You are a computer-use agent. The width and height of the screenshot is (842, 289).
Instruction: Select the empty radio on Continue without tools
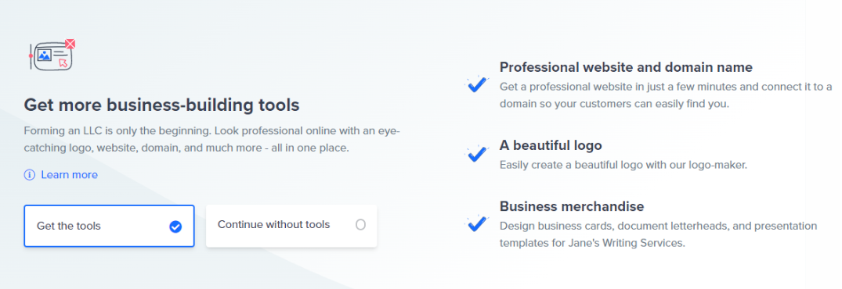[x=360, y=225]
